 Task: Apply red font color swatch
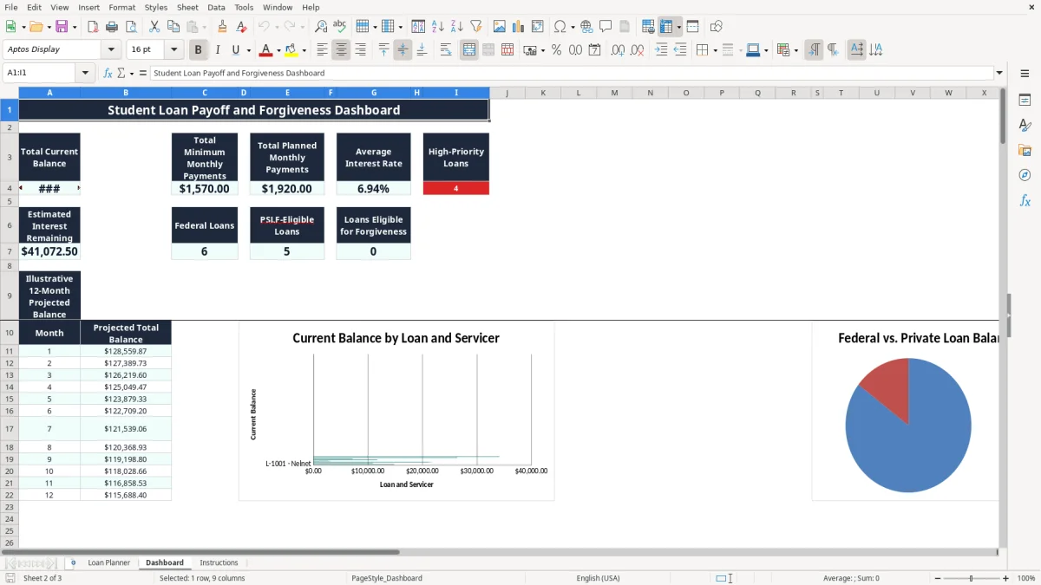click(x=266, y=50)
